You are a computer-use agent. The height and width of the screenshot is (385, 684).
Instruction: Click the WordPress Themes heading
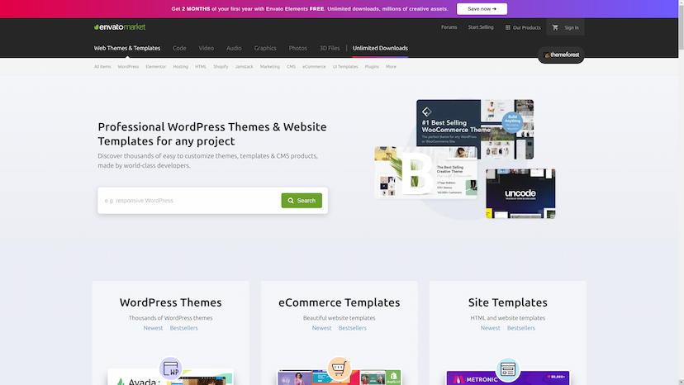tap(170, 302)
